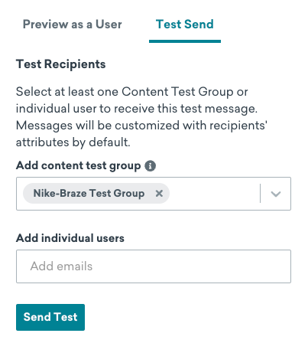The image size is (308, 343).
Task: Show tooltip via the circled i icon
Action: pyautogui.click(x=151, y=166)
